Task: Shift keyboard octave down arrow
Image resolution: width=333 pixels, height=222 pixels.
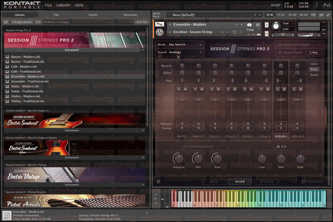Action: (x=156, y=203)
